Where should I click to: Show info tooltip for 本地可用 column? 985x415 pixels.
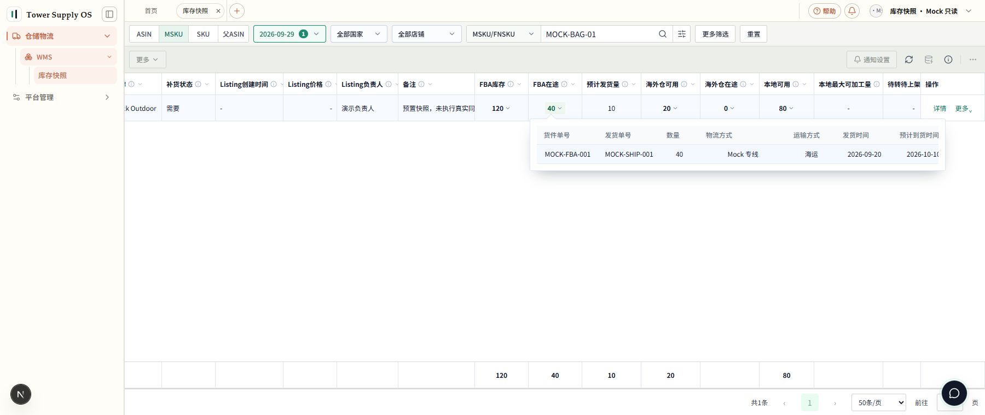click(x=796, y=84)
